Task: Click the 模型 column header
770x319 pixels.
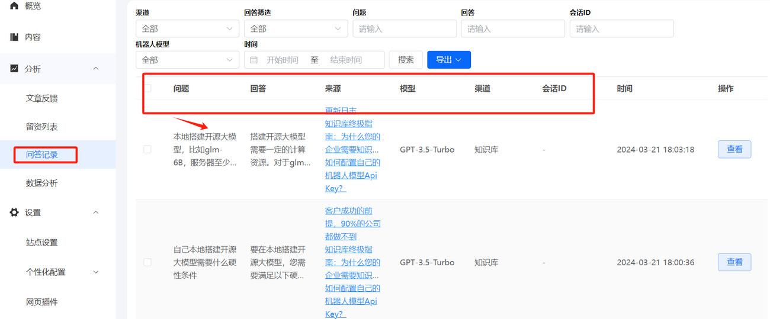Action: coord(408,89)
